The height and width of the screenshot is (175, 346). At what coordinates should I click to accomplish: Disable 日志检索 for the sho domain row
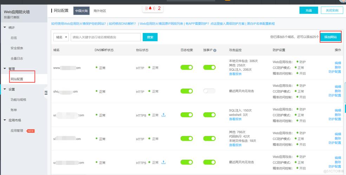[x=187, y=91]
